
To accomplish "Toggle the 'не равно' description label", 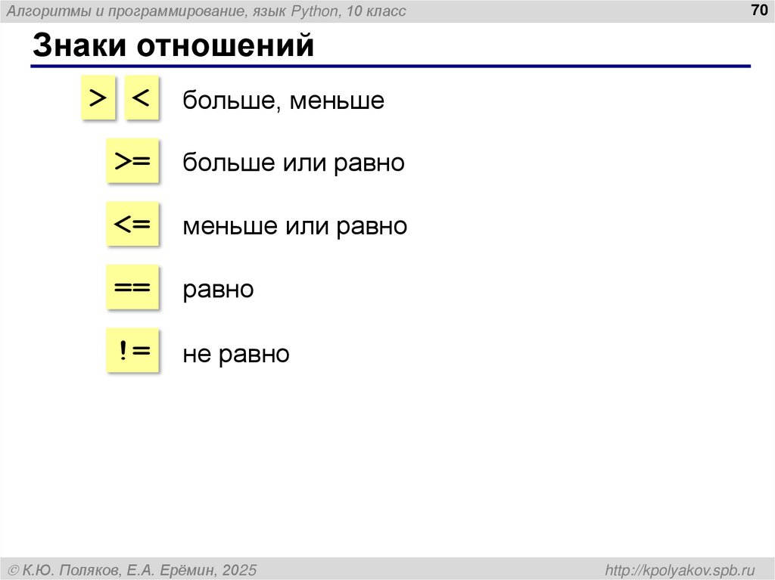I will [x=235, y=352].
